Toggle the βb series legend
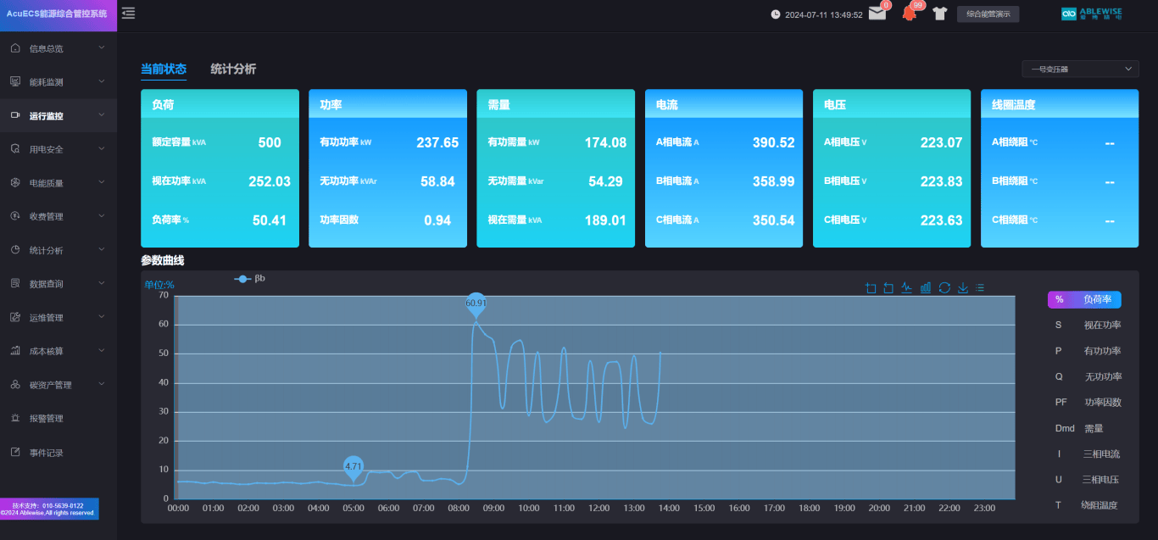The height and width of the screenshot is (540, 1158). pos(250,278)
